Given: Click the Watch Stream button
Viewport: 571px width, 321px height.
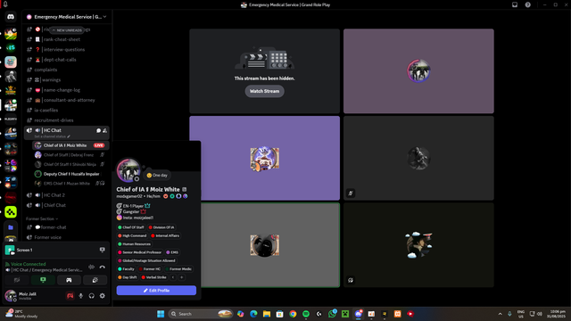Looking at the screenshot, I should [x=264, y=91].
